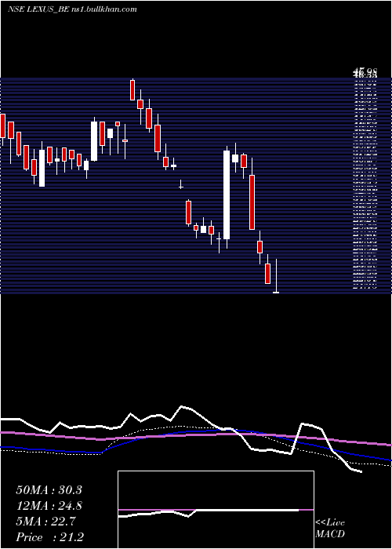This screenshot has height=549, width=392.
Task: Click the MACD inset chart panel
Action: [x=216, y=510]
